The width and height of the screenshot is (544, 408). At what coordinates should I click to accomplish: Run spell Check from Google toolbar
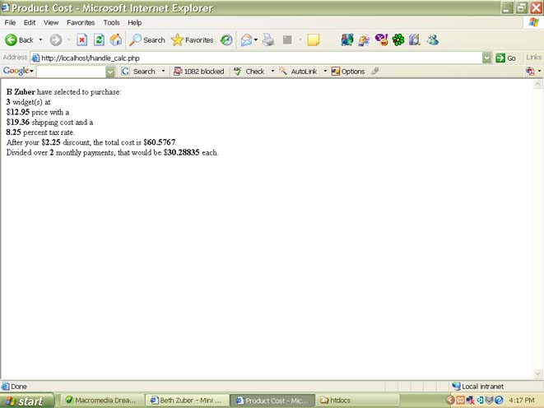[x=249, y=72]
